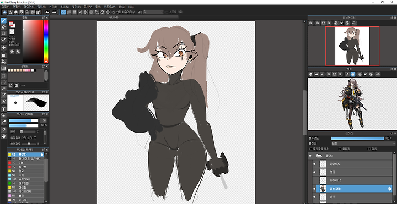Open settings gear of the selected brush
The width and height of the screenshot is (397, 204).
click(x=42, y=155)
